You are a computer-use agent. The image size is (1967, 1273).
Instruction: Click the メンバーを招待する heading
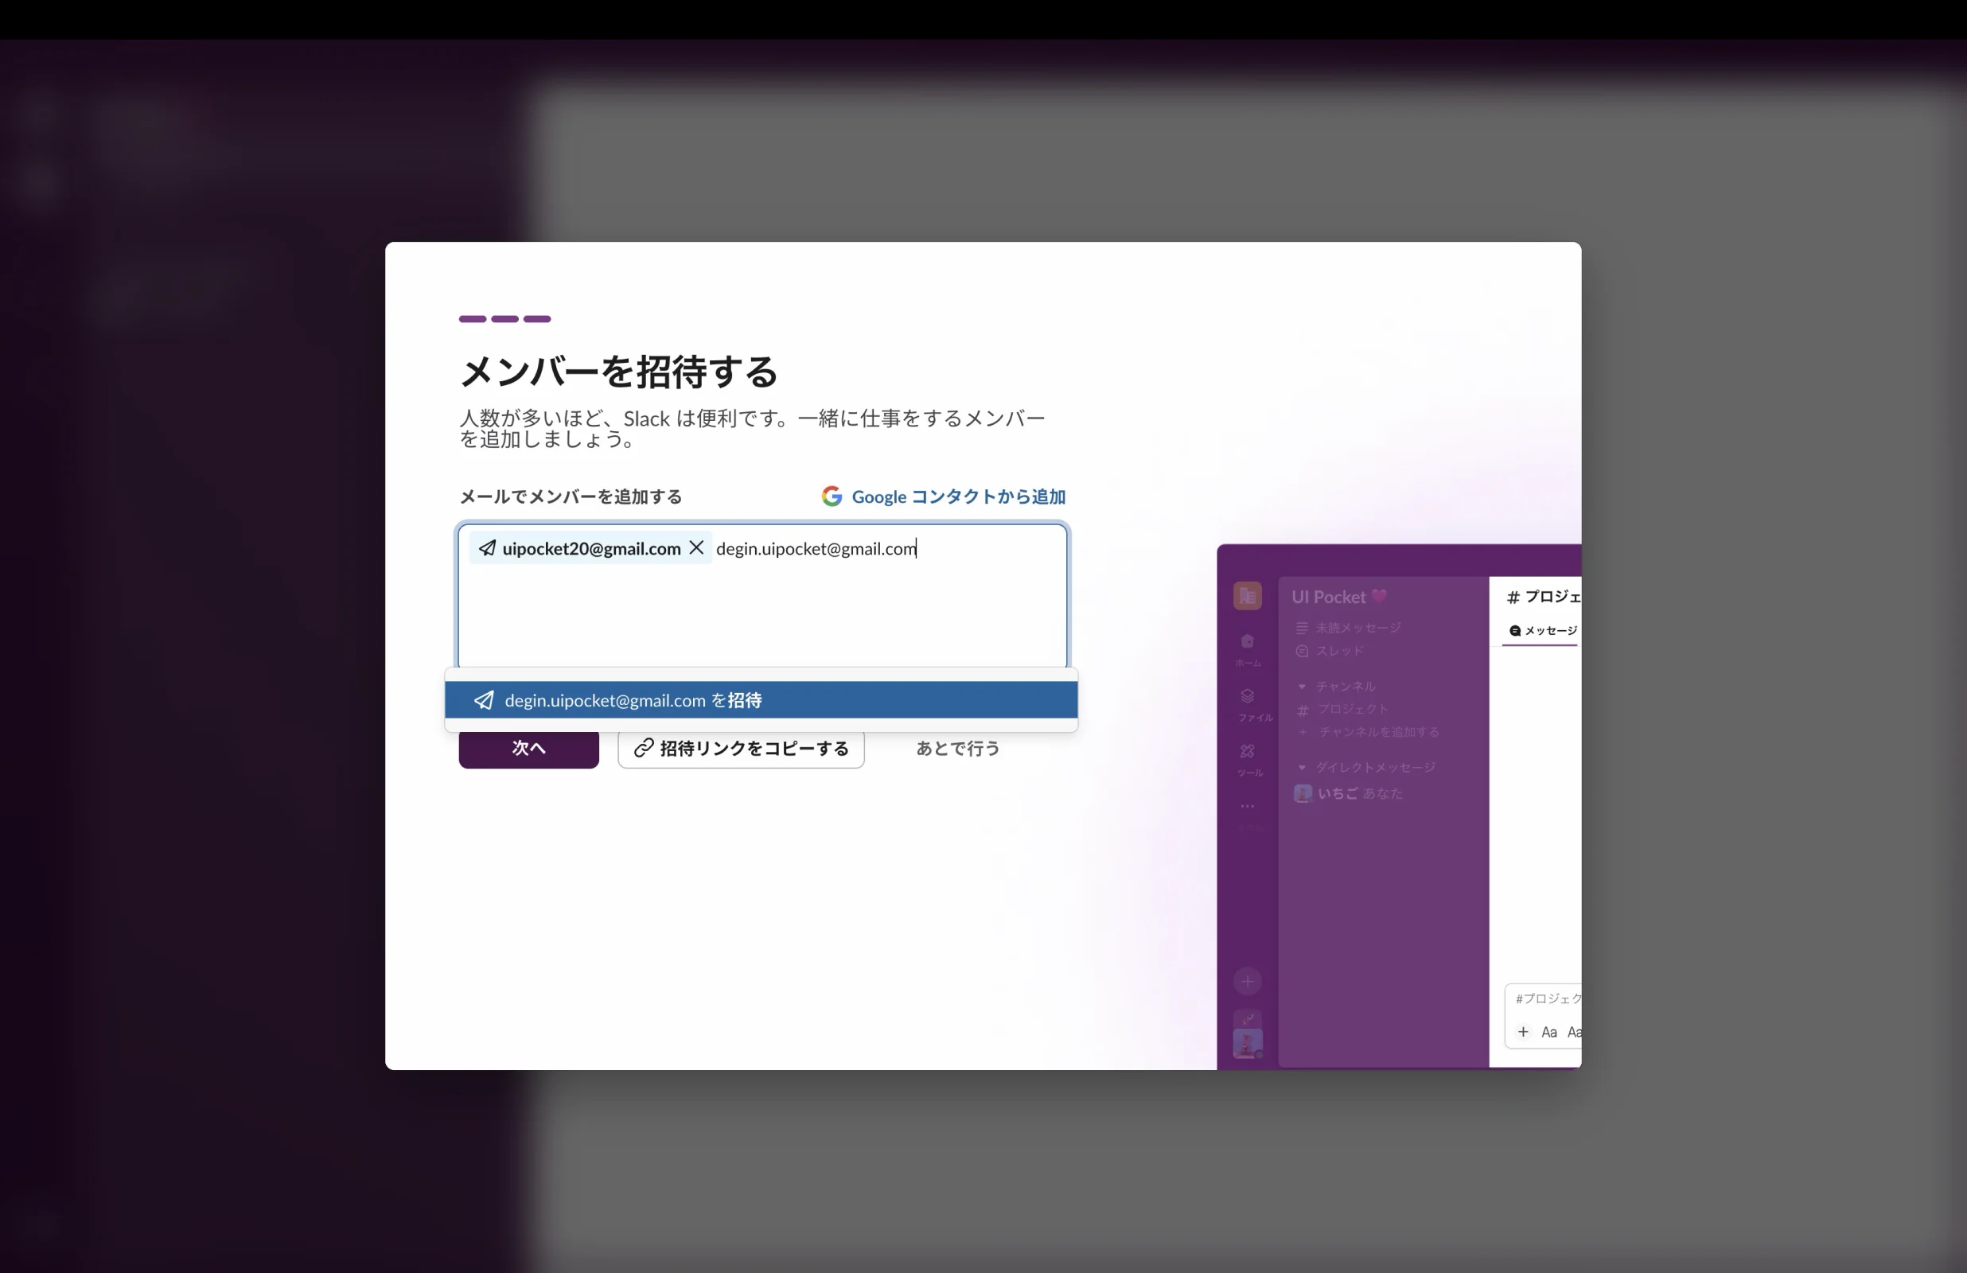point(618,372)
